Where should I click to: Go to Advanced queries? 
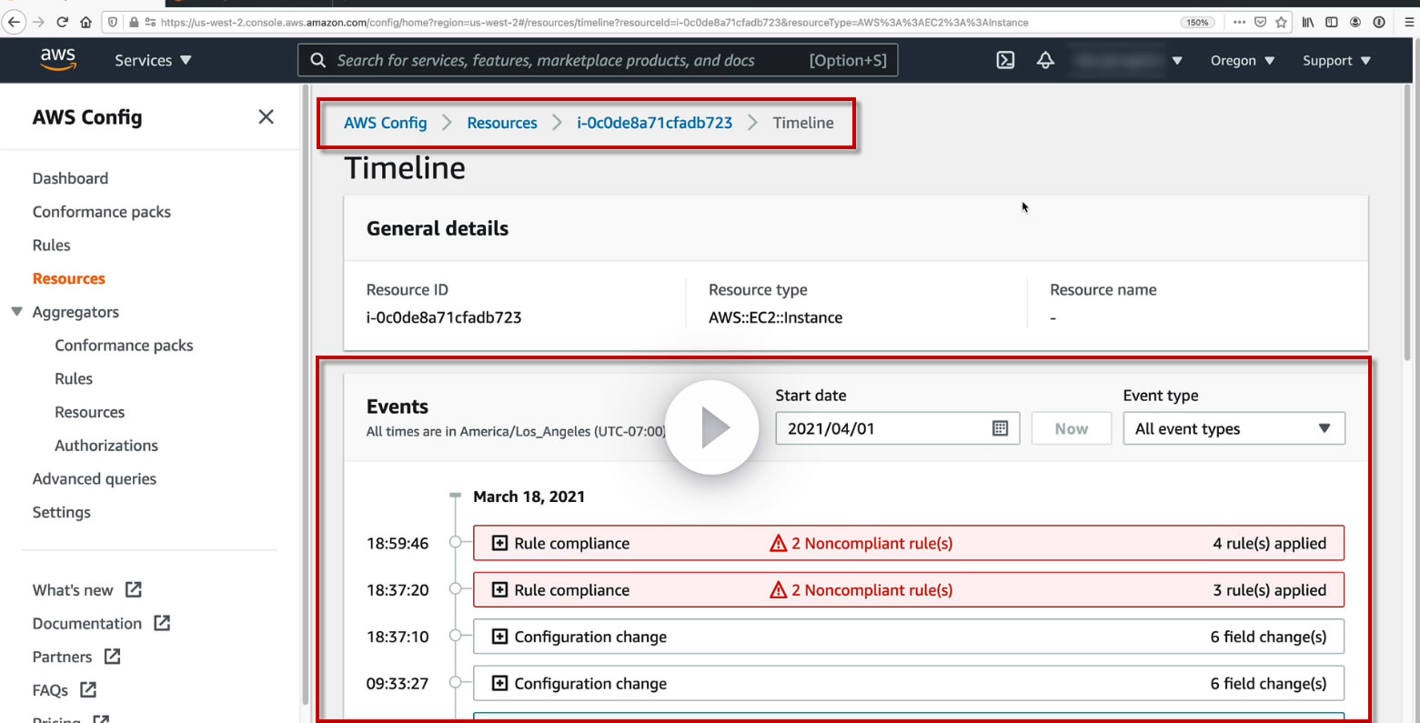95,479
